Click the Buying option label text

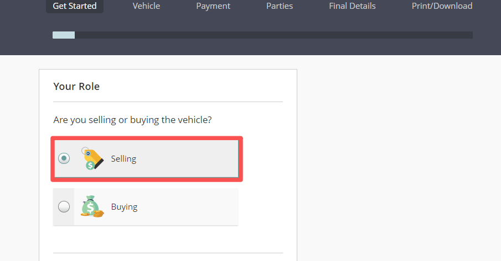[124, 207]
